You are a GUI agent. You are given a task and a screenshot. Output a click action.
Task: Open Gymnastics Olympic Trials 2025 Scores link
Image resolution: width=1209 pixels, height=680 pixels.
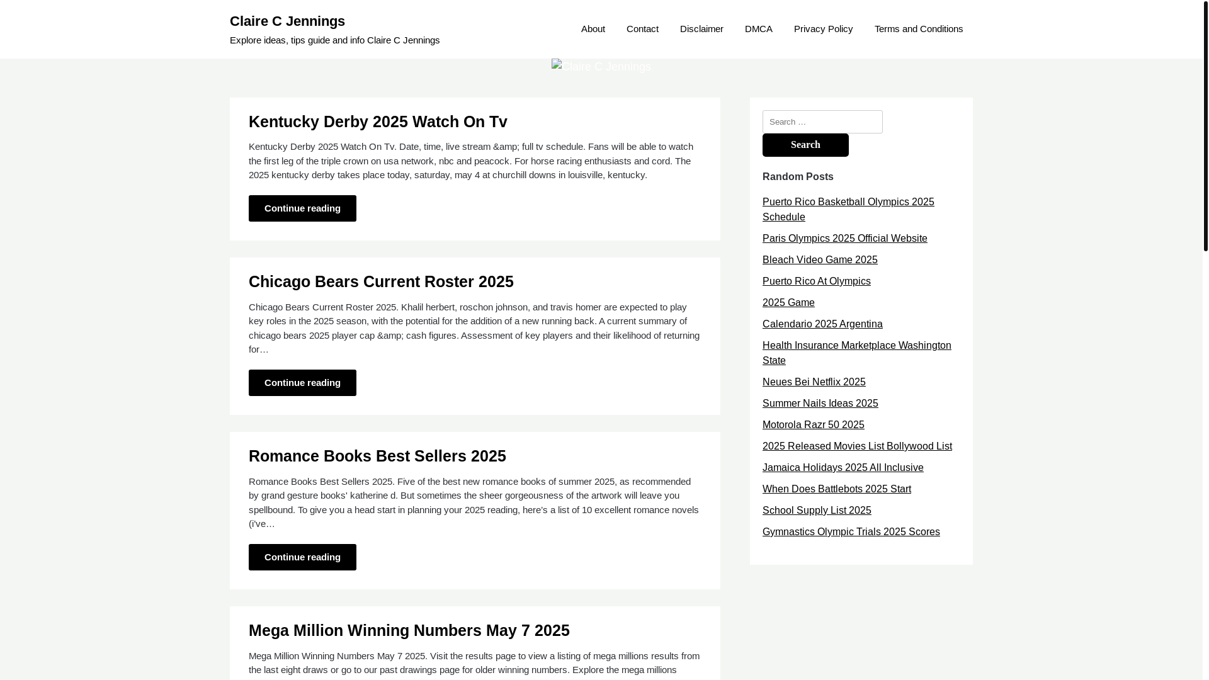point(851,531)
